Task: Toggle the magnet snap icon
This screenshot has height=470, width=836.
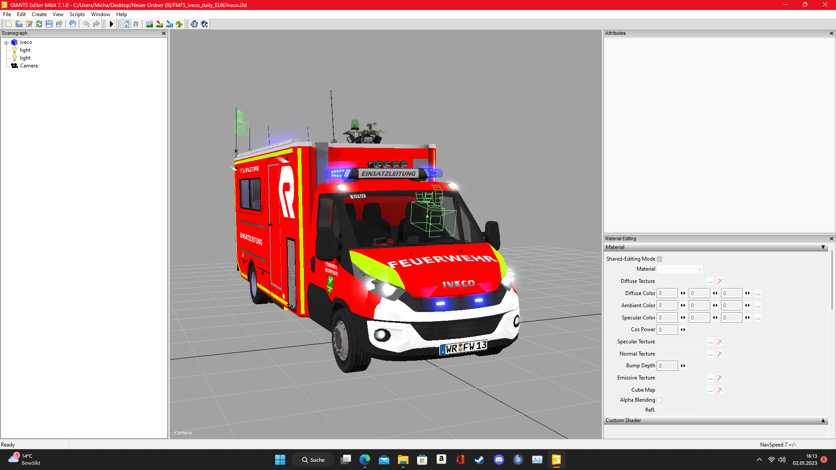Action: point(136,24)
